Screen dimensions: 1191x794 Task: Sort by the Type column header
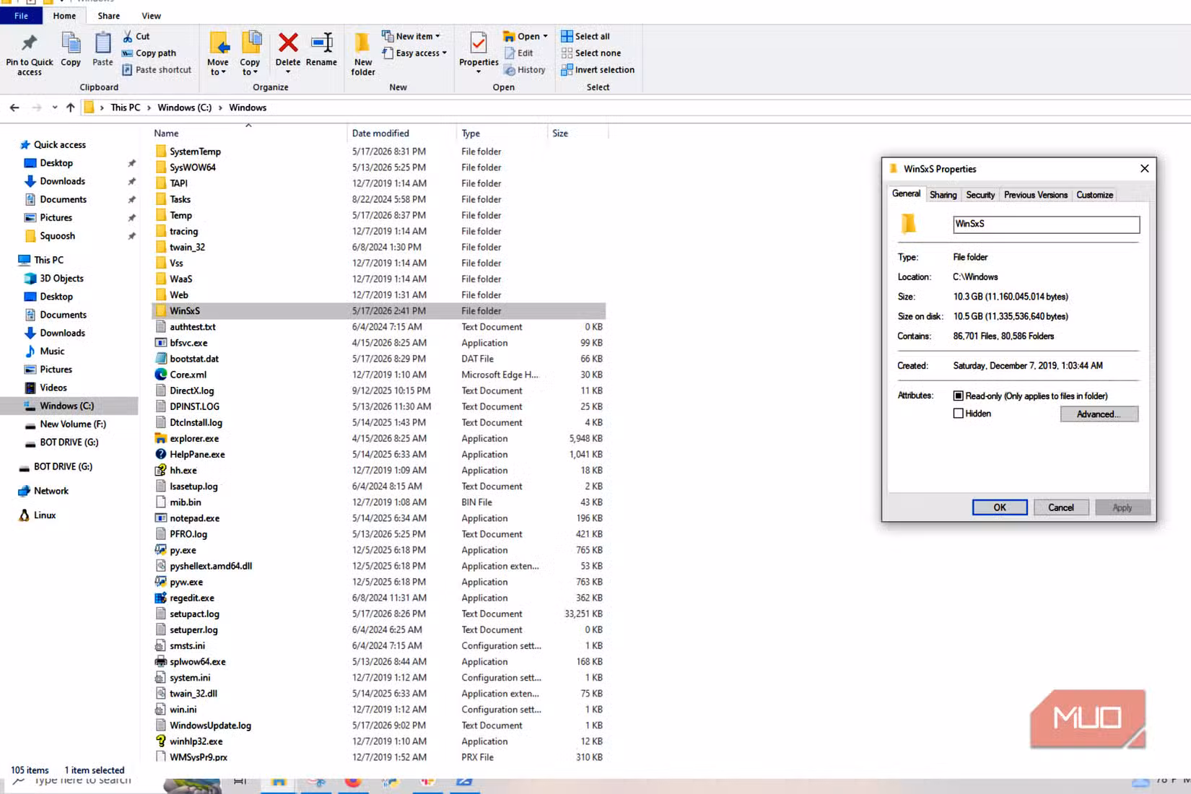(x=502, y=134)
